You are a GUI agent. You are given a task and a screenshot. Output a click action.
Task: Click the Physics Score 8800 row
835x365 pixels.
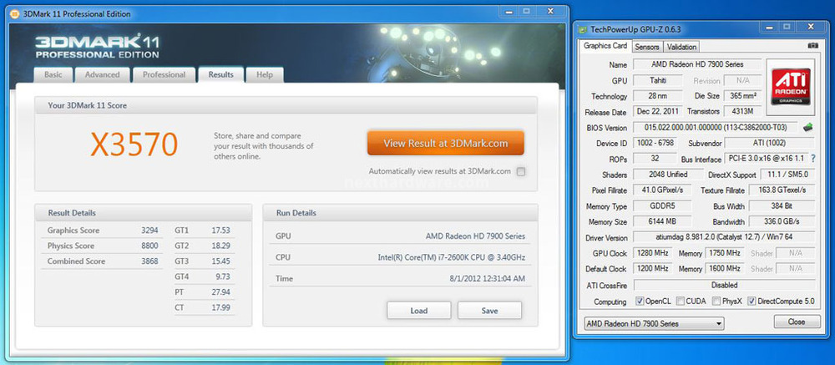pyautogui.click(x=102, y=246)
